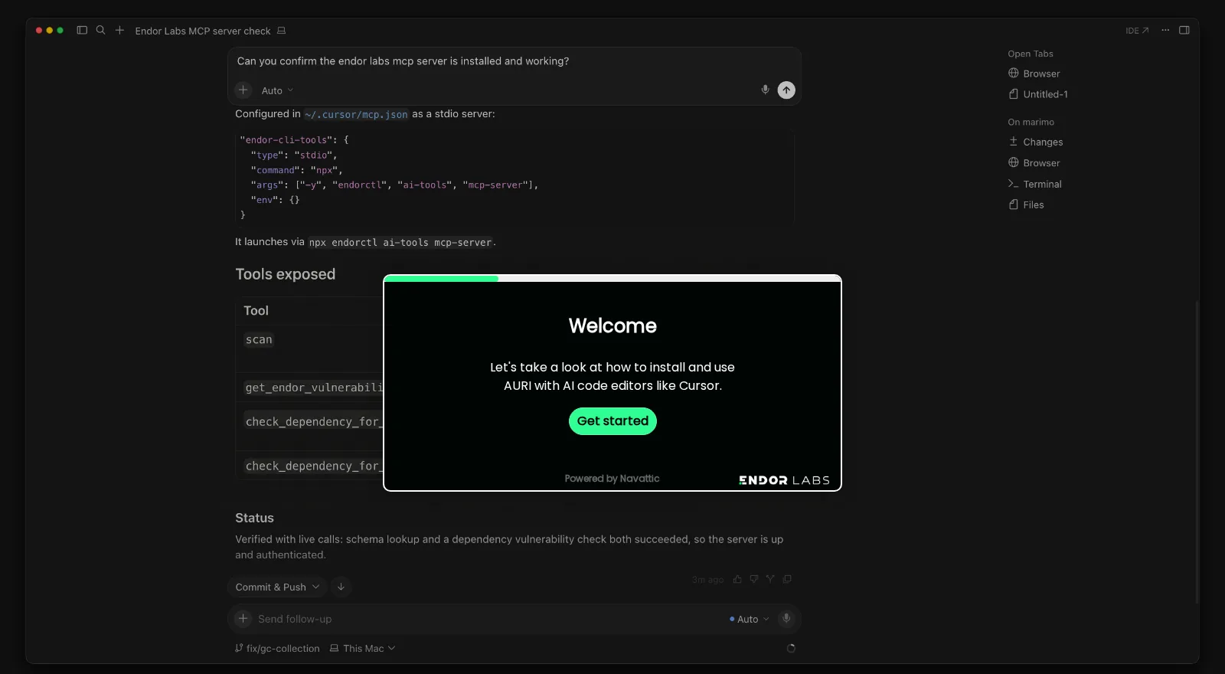The width and height of the screenshot is (1225, 674).
Task: Add context with plus in top prompt box
Action: 243,90
